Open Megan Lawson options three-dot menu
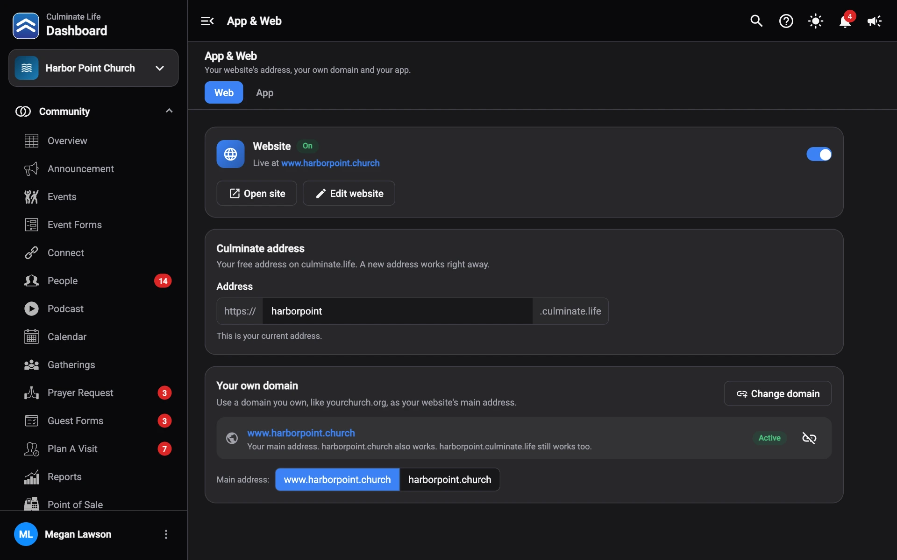 (x=166, y=534)
